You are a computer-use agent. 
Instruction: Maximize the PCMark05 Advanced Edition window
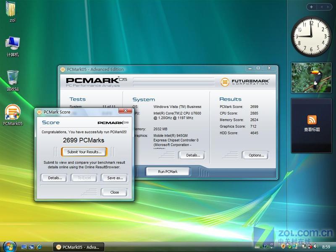click(x=258, y=68)
